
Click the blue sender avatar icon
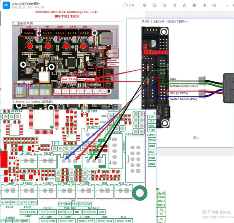[6, 5]
